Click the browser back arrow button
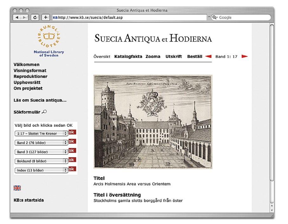This screenshot has width=288, height=224. 17,17
